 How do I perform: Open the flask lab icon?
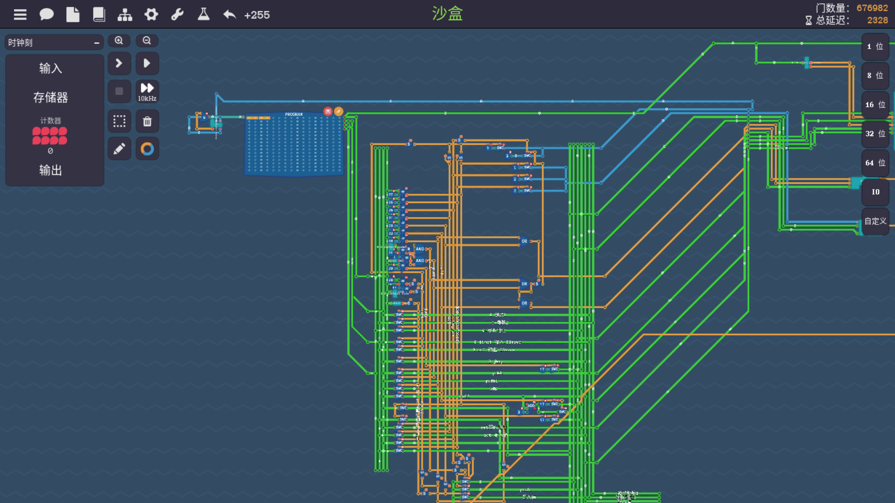click(203, 14)
